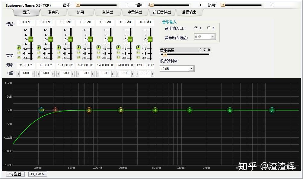Select P filter type on first EQ band
303x179 pixels.
click(x=19, y=48)
